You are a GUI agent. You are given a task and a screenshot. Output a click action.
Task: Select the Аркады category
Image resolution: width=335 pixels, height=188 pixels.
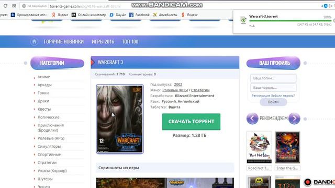44,85
